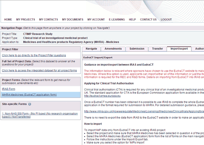Click the Site-specific Forms heading text

[14, 104]
